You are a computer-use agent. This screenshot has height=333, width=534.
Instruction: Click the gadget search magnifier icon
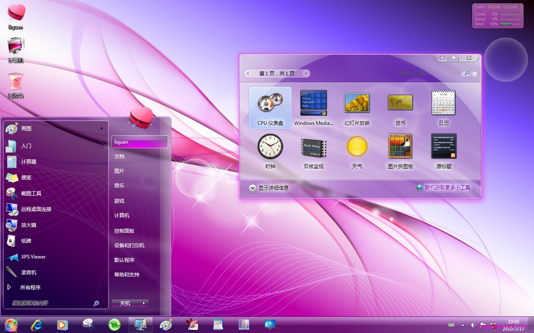(x=466, y=73)
